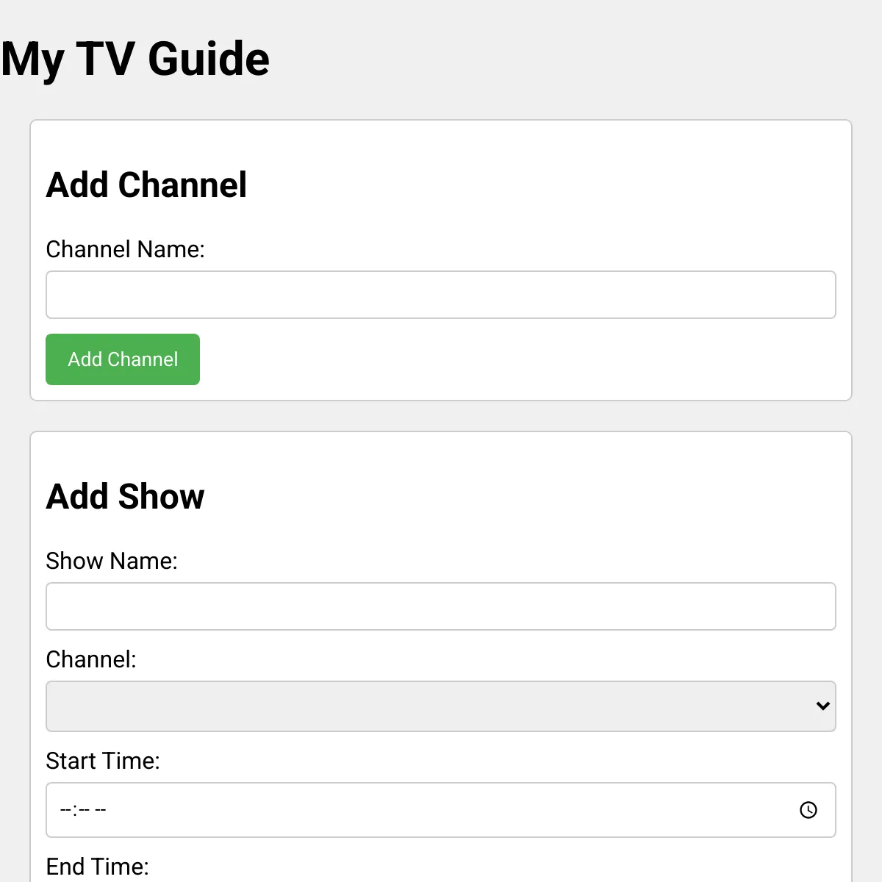Open the Start Time clock picker icon
Viewport: 882px width, 882px height.
pos(808,810)
